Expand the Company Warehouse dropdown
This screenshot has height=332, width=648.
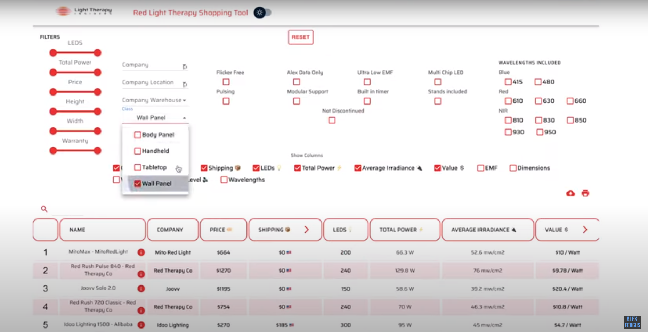click(155, 100)
